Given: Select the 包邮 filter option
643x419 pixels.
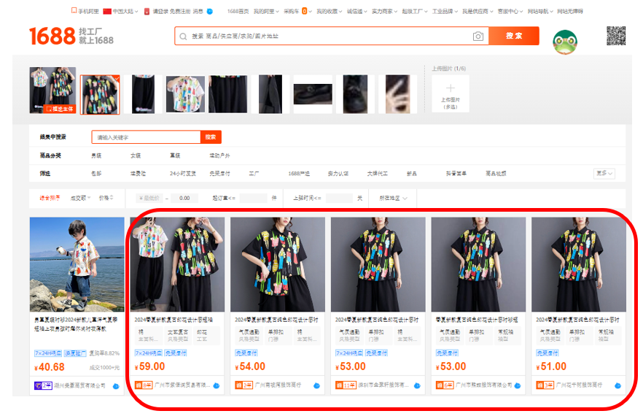Looking at the screenshot, I should (x=96, y=173).
